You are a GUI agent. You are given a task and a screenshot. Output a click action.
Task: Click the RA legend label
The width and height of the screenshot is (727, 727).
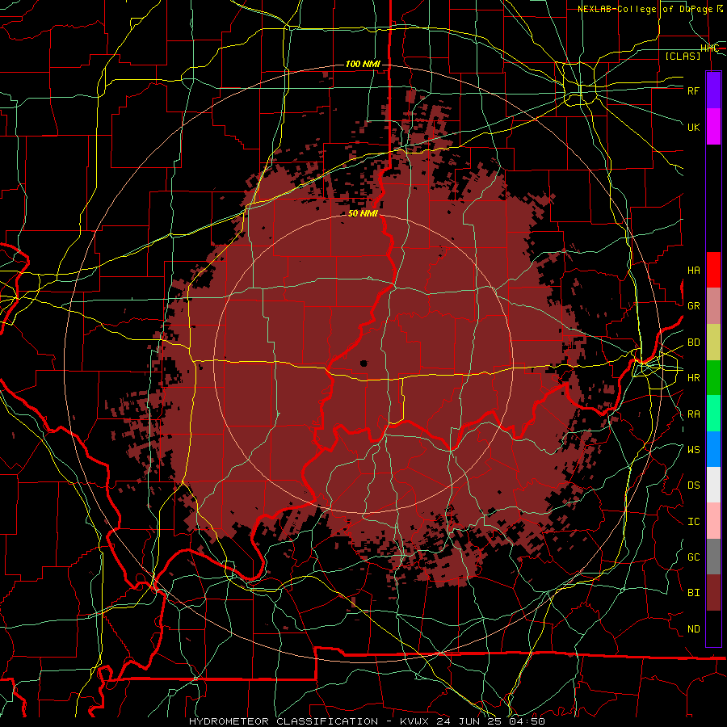(693, 414)
